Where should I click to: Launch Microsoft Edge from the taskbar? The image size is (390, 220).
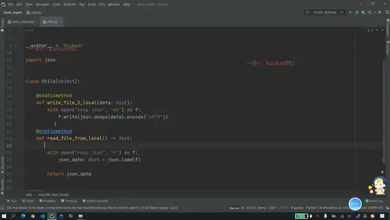[23, 216]
